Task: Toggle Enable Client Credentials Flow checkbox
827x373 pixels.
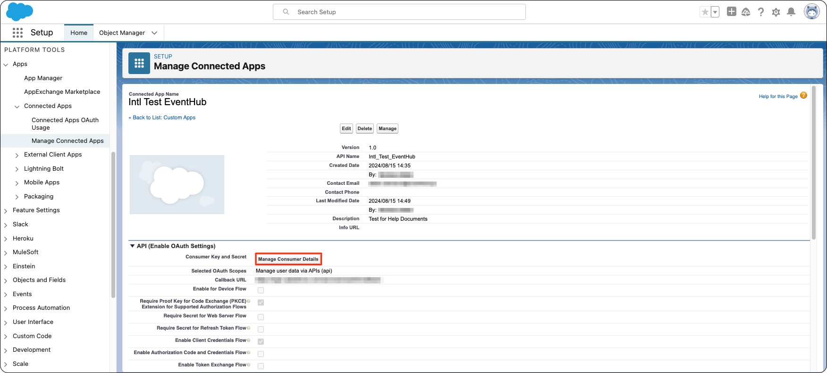Action: tap(261, 341)
